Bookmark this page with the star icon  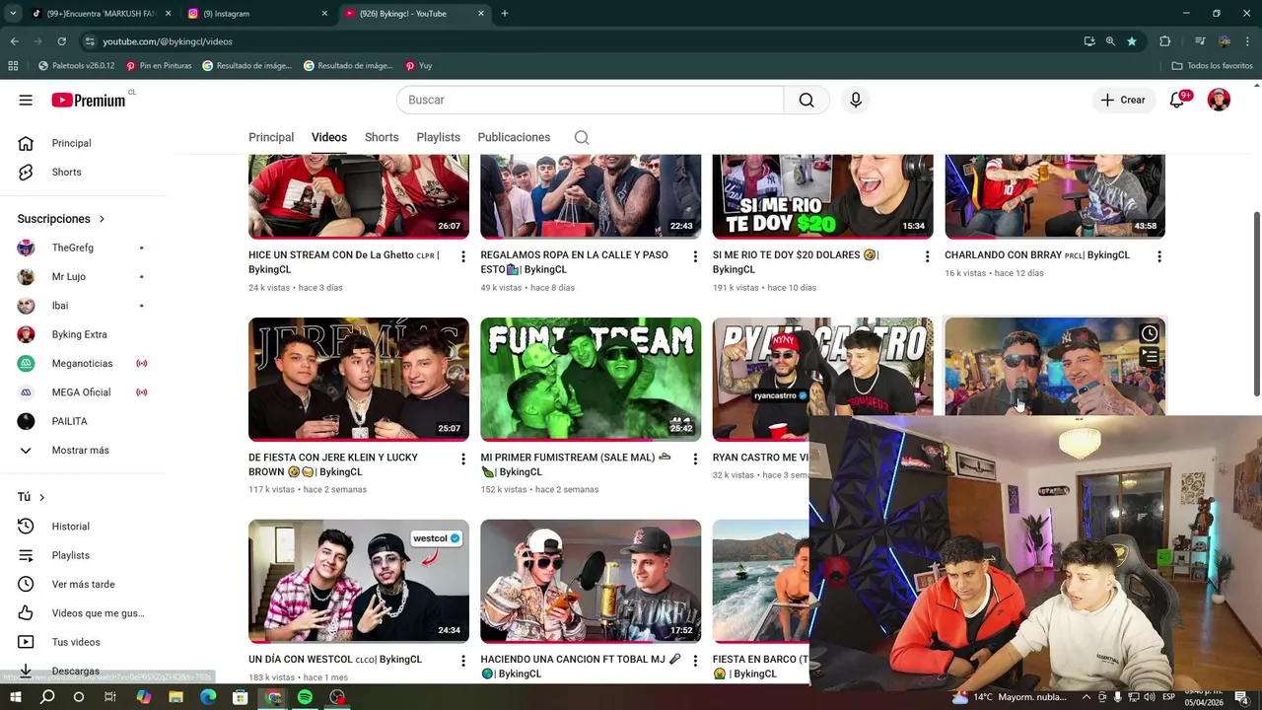[x=1132, y=41]
